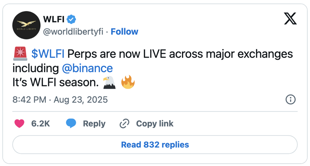310x166 pixels.
Task: Open the World Liberty profile avatar
Action: (26, 25)
